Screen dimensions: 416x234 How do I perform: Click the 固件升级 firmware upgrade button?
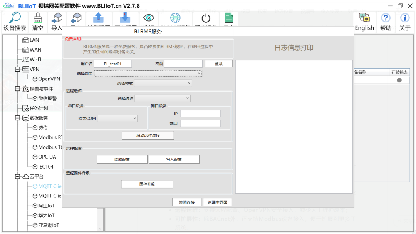pos(147,184)
